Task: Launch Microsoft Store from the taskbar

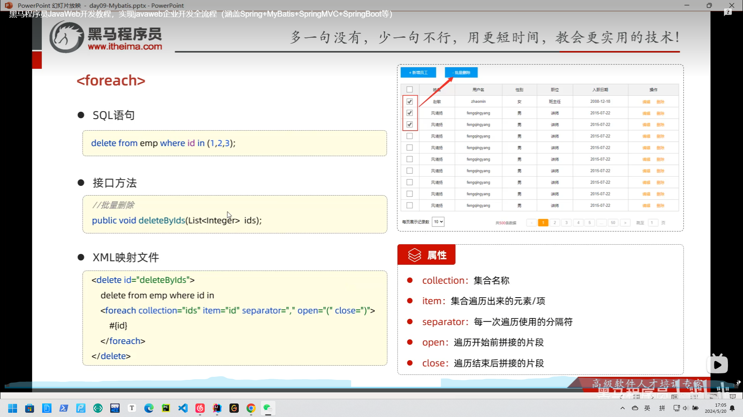Action: (x=30, y=408)
